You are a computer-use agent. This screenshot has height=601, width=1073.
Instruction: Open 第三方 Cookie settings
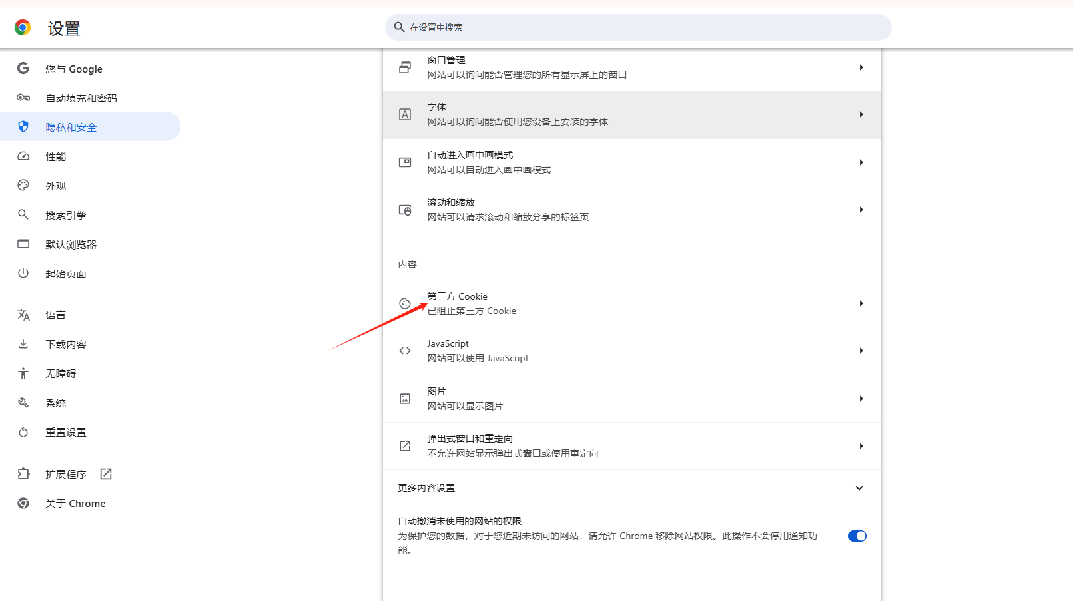[x=632, y=303]
